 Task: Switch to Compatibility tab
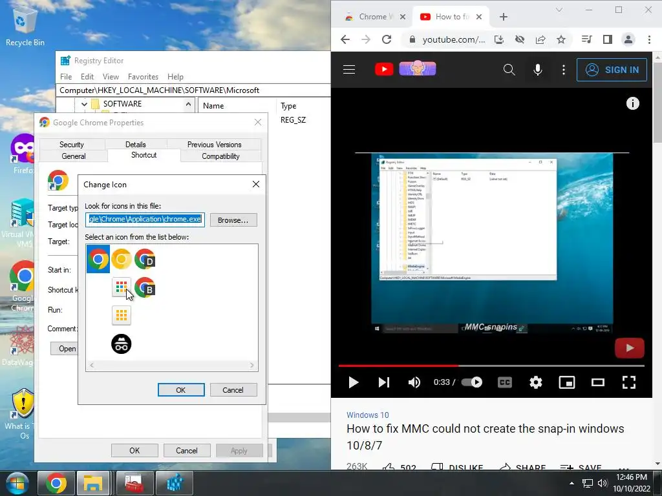220,156
